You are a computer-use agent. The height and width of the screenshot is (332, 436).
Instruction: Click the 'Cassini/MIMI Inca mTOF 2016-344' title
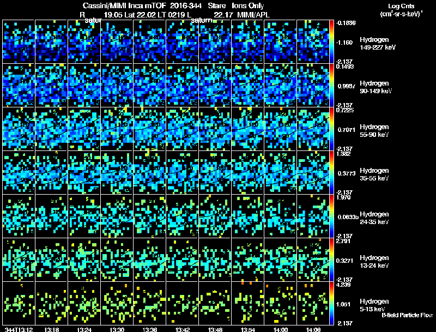(142, 6)
